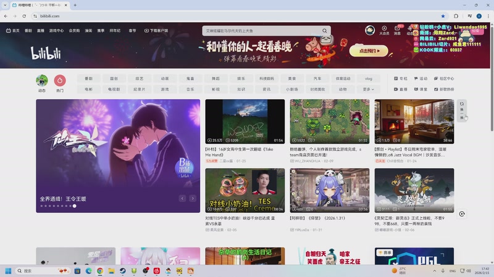494x277 pixels.
Task: Click the 换一换 refresh recommendations button
Action: (x=462, y=111)
